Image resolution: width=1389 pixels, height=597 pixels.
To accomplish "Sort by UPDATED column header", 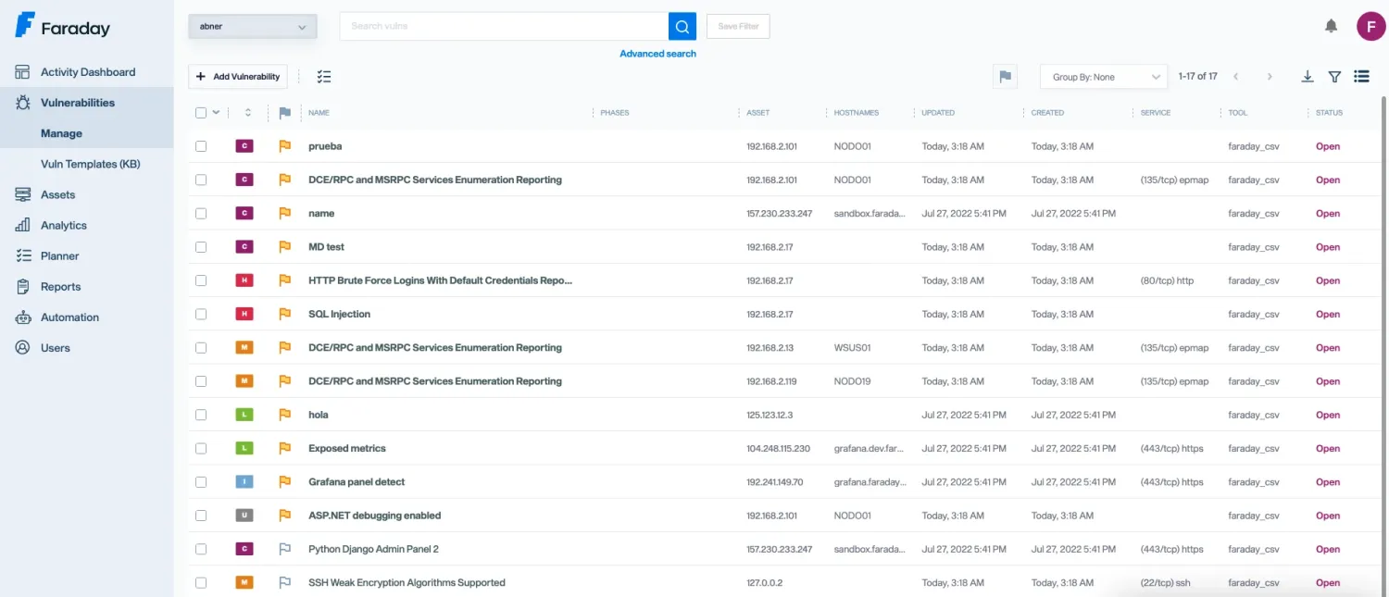I will click(x=938, y=113).
